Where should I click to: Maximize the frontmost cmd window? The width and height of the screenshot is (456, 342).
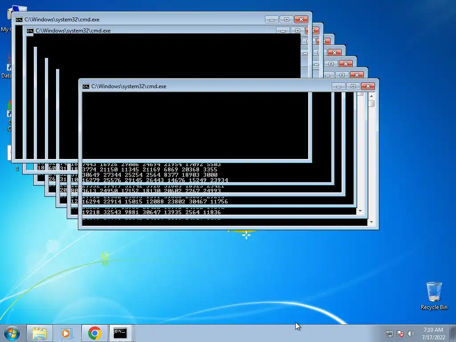point(353,86)
